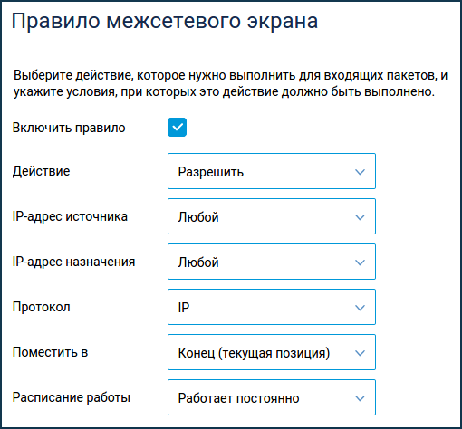Open destination IP dropdown showing Любой
The image size is (462, 429).
272,262
